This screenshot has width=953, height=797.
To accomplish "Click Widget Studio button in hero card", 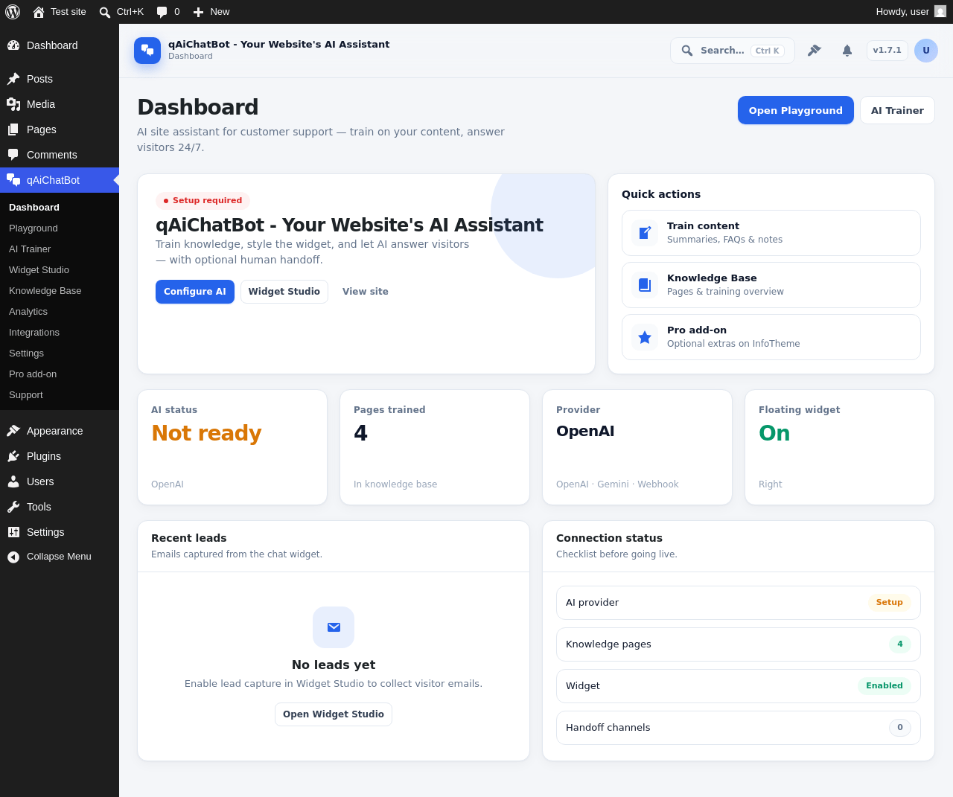I will click(x=284, y=292).
